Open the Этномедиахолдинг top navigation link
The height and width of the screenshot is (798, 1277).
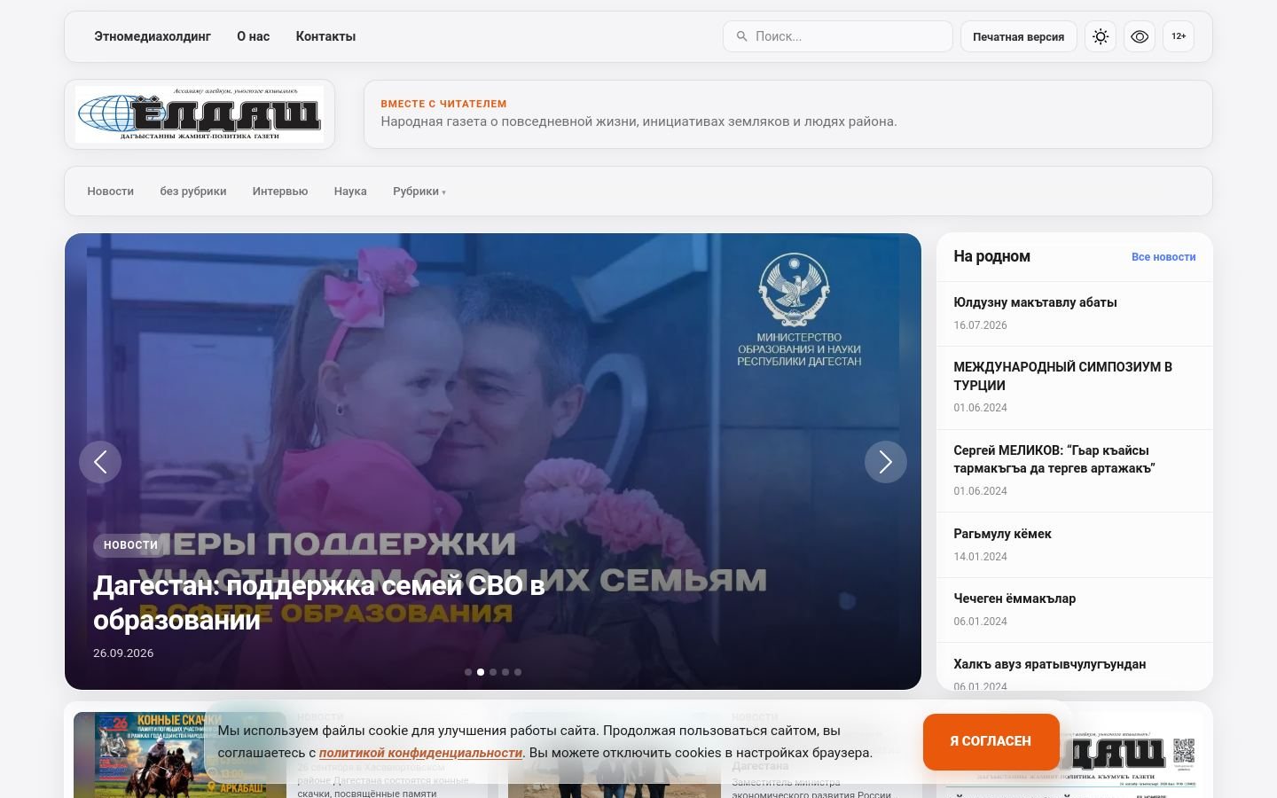(153, 36)
